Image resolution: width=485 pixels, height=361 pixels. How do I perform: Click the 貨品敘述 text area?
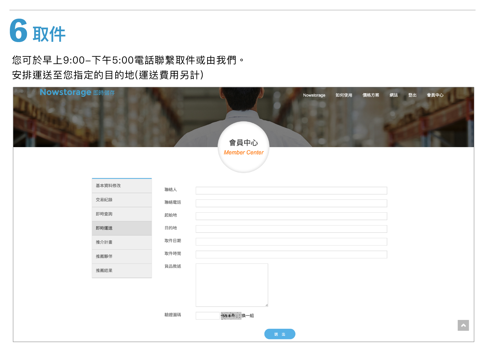tap(232, 285)
